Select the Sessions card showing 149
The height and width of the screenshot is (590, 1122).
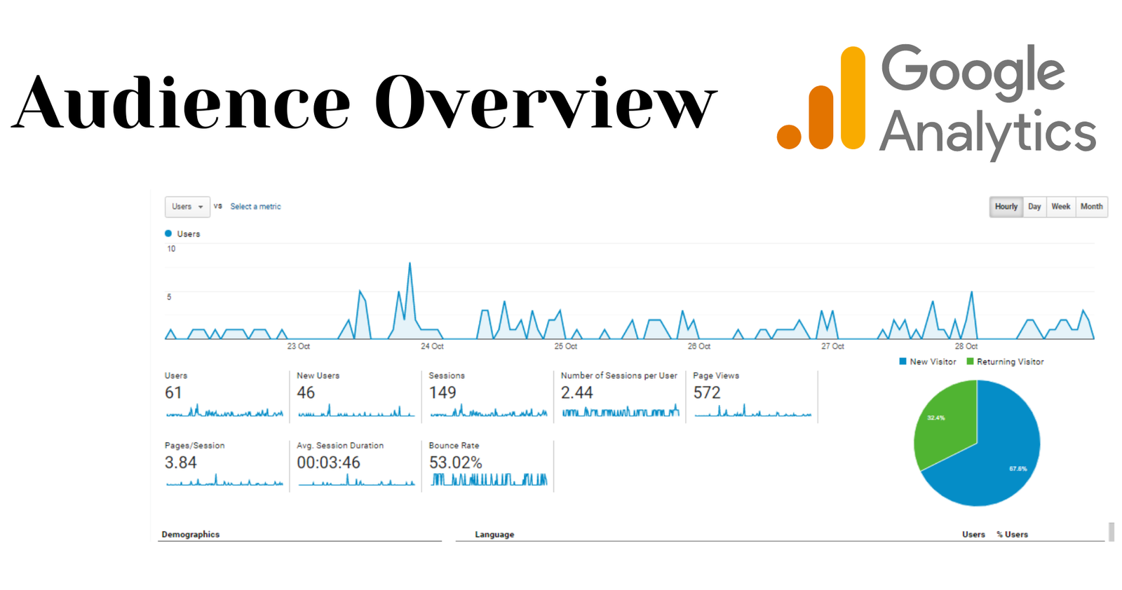[x=489, y=396]
